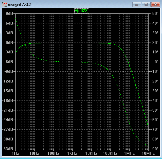
Task: Click the V(n022) trace label
Action: (82, 11)
